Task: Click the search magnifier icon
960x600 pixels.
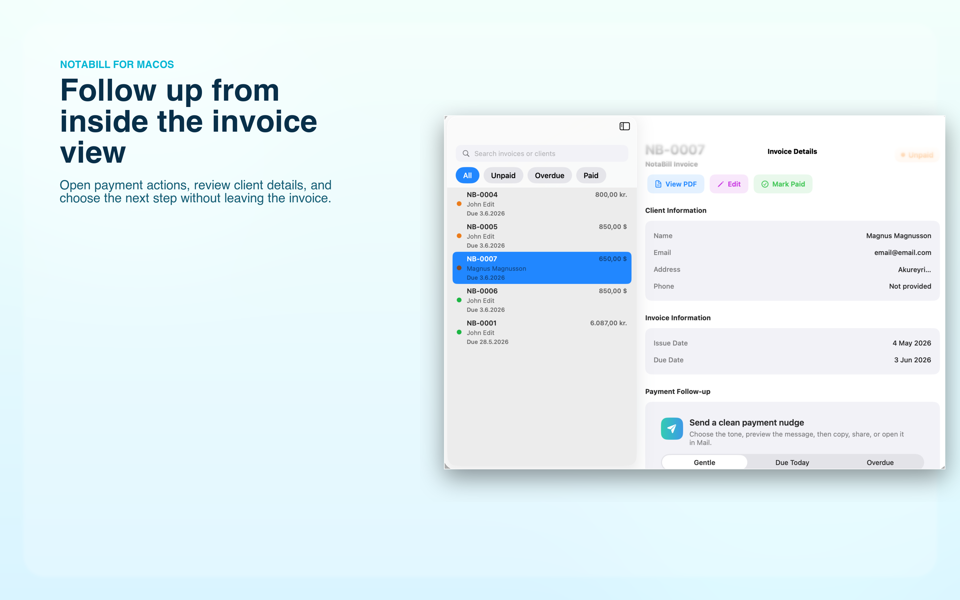Action: 466,154
